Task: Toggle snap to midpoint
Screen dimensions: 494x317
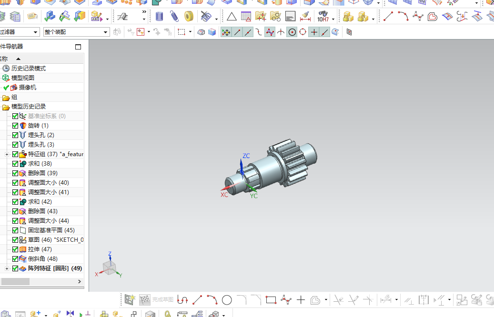Action: pos(248,32)
